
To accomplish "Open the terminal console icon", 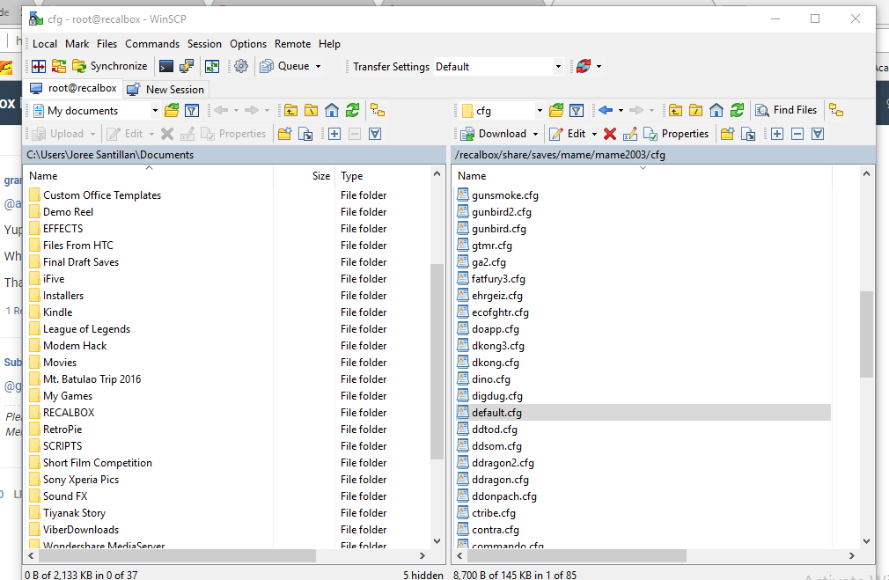I will [166, 66].
